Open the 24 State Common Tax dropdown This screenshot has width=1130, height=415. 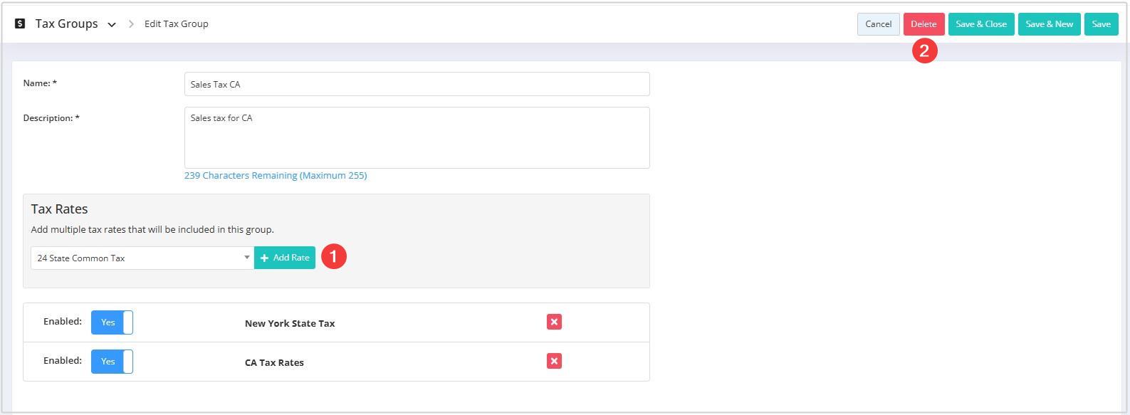click(x=142, y=258)
